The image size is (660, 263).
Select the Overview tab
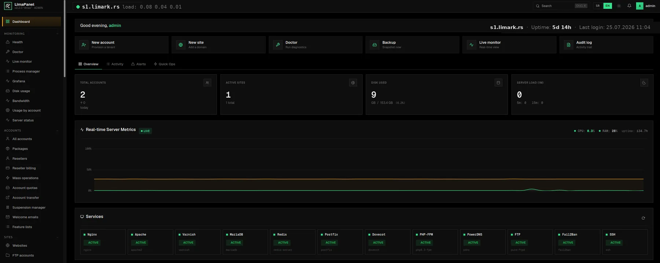pyautogui.click(x=88, y=64)
